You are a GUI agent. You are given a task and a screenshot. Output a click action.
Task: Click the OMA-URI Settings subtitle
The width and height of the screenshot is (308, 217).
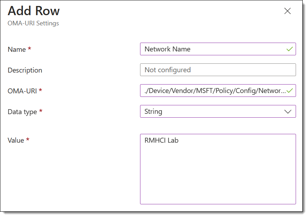[x=33, y=23]
